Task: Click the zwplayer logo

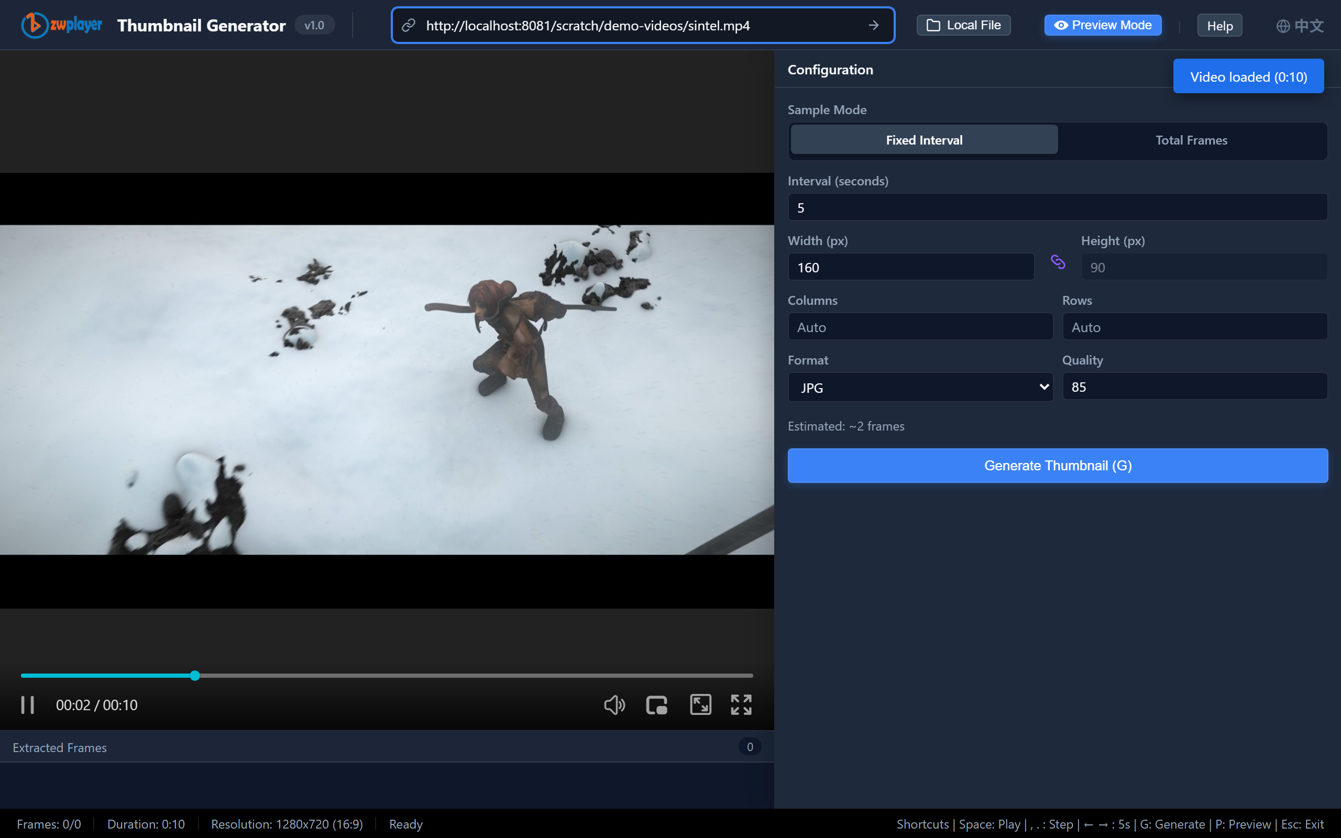Action: pos(61,25)
